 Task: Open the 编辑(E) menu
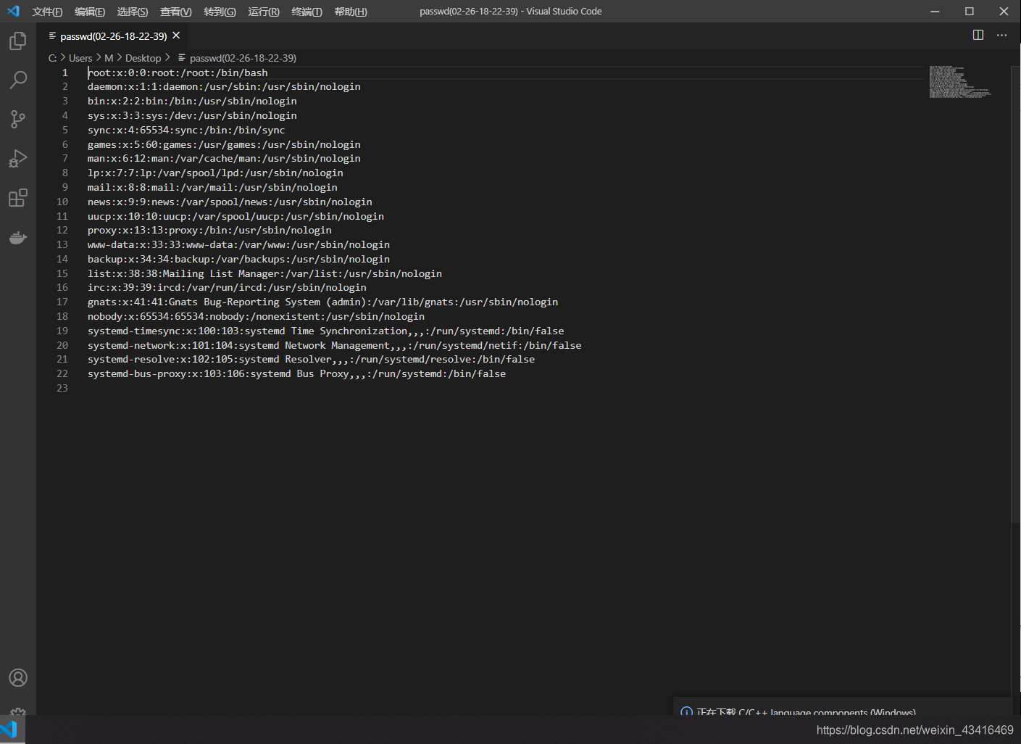pyautogui.click(x=90, y=12)
